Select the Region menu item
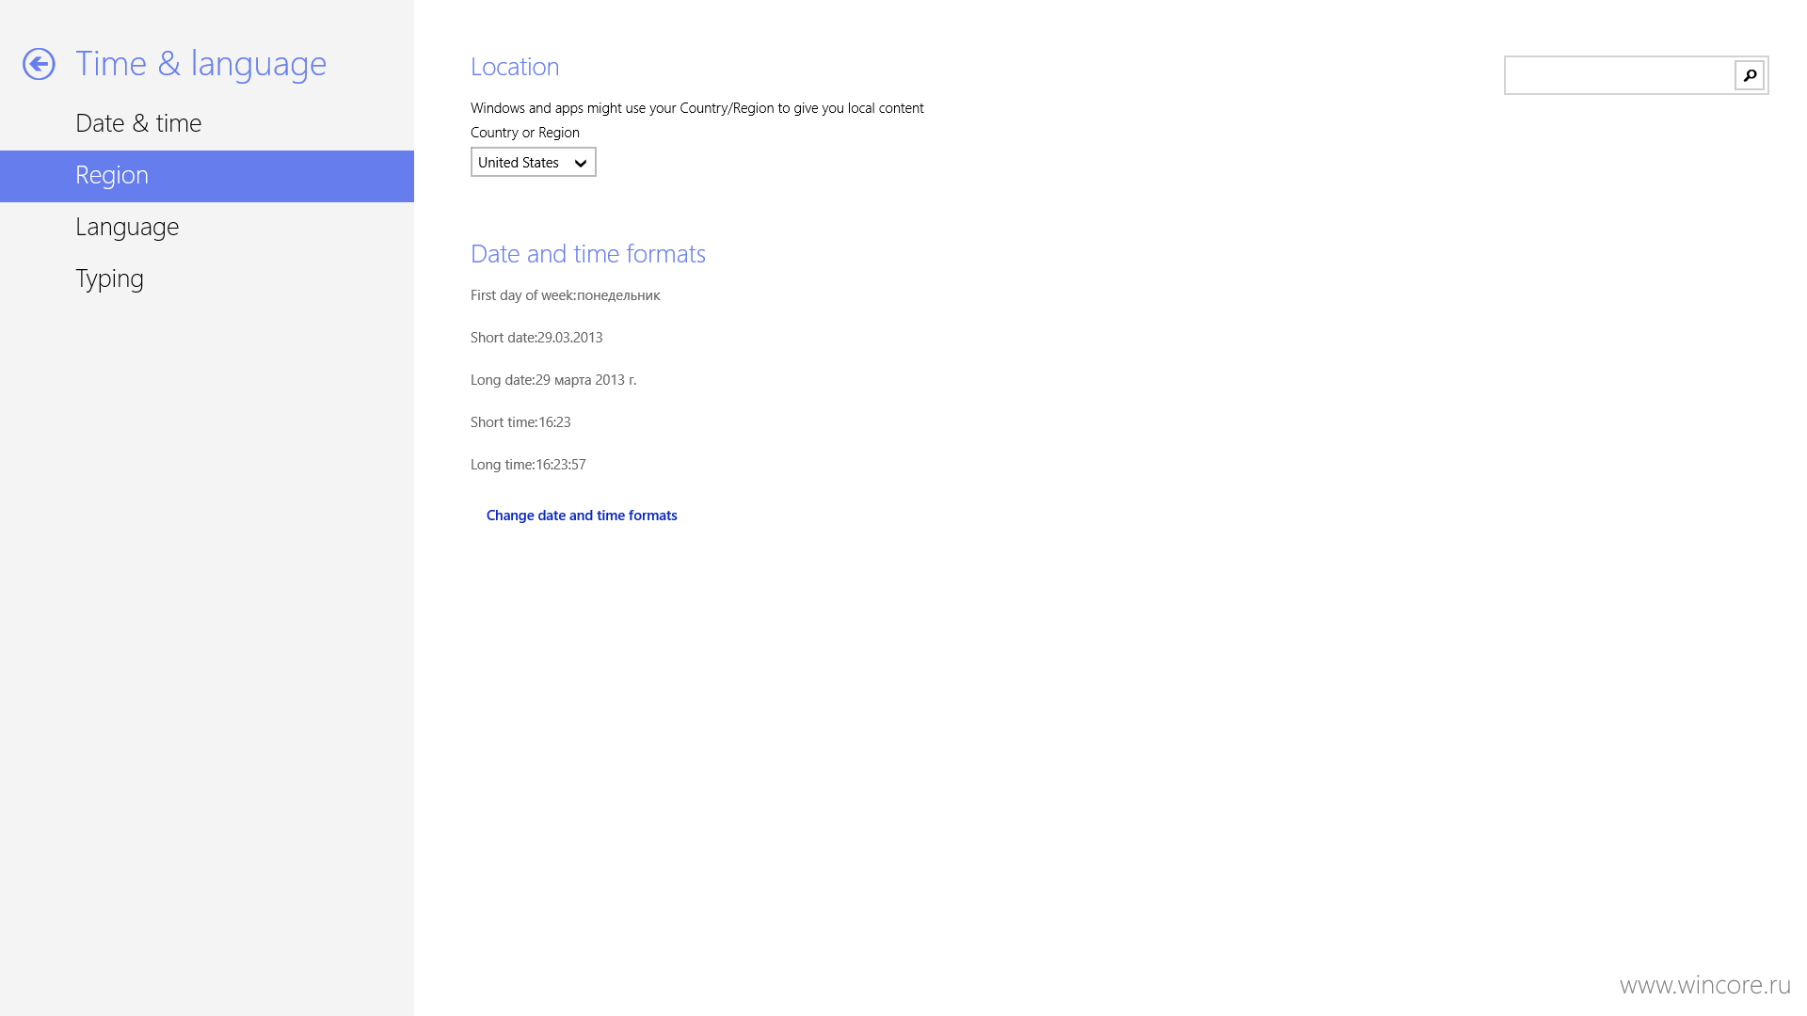This screenshot has width=1807, height=1016. [207, 176]
